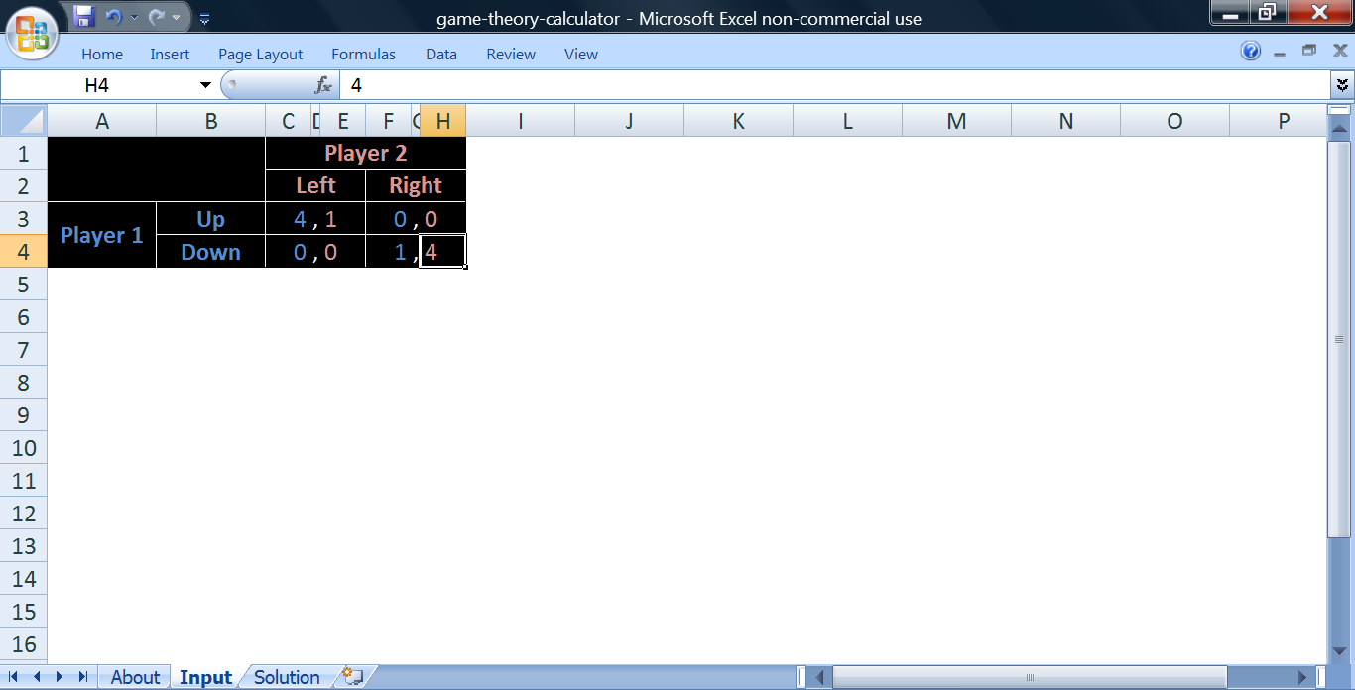Screen dimensions: 1355x690
Task: Open the About worksheet tab
Action: pos(135,677)
